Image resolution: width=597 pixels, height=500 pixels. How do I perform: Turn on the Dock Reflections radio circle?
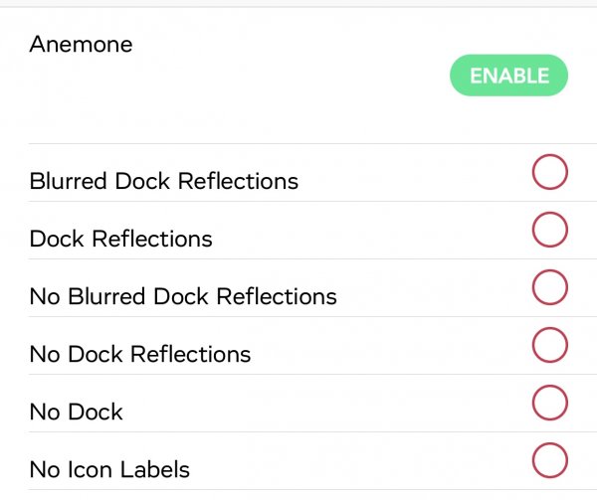click(x=550, y=230)
